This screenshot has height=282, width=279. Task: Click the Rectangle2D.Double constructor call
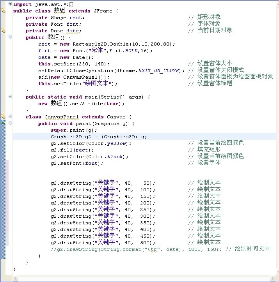(x=97, y=44)
